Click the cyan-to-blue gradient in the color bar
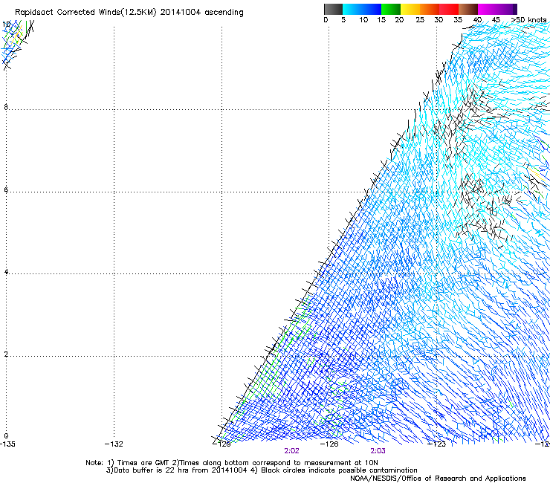The image size is (550, 483). click(362, 9)
